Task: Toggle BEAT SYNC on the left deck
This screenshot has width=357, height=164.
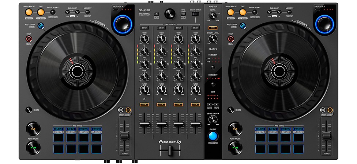Action: (x=121, y=110)
